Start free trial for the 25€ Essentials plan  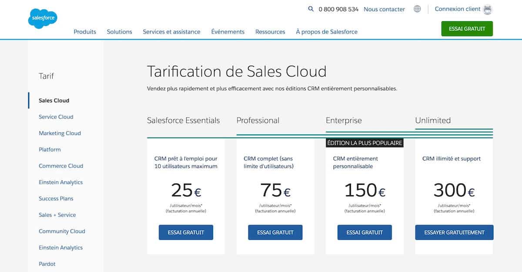tap(186, 232)
